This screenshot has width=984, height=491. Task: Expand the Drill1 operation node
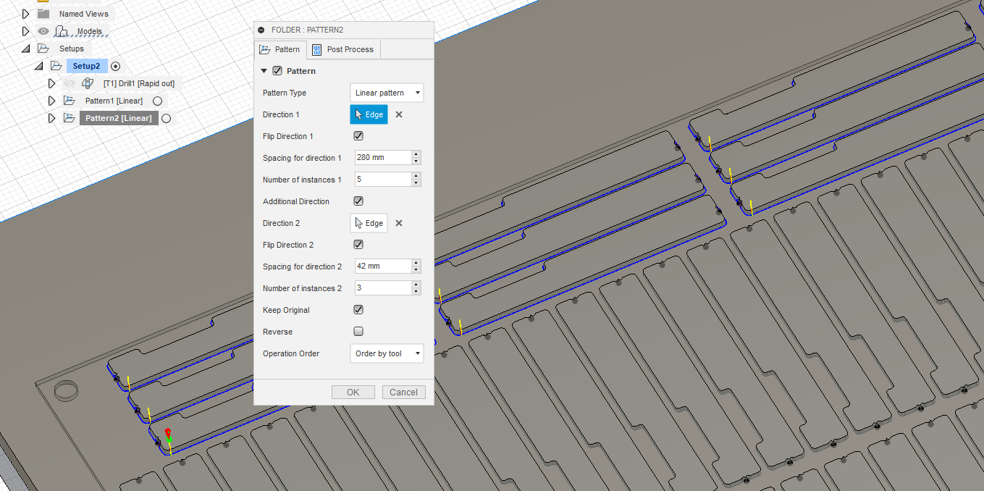click(52, 83)
